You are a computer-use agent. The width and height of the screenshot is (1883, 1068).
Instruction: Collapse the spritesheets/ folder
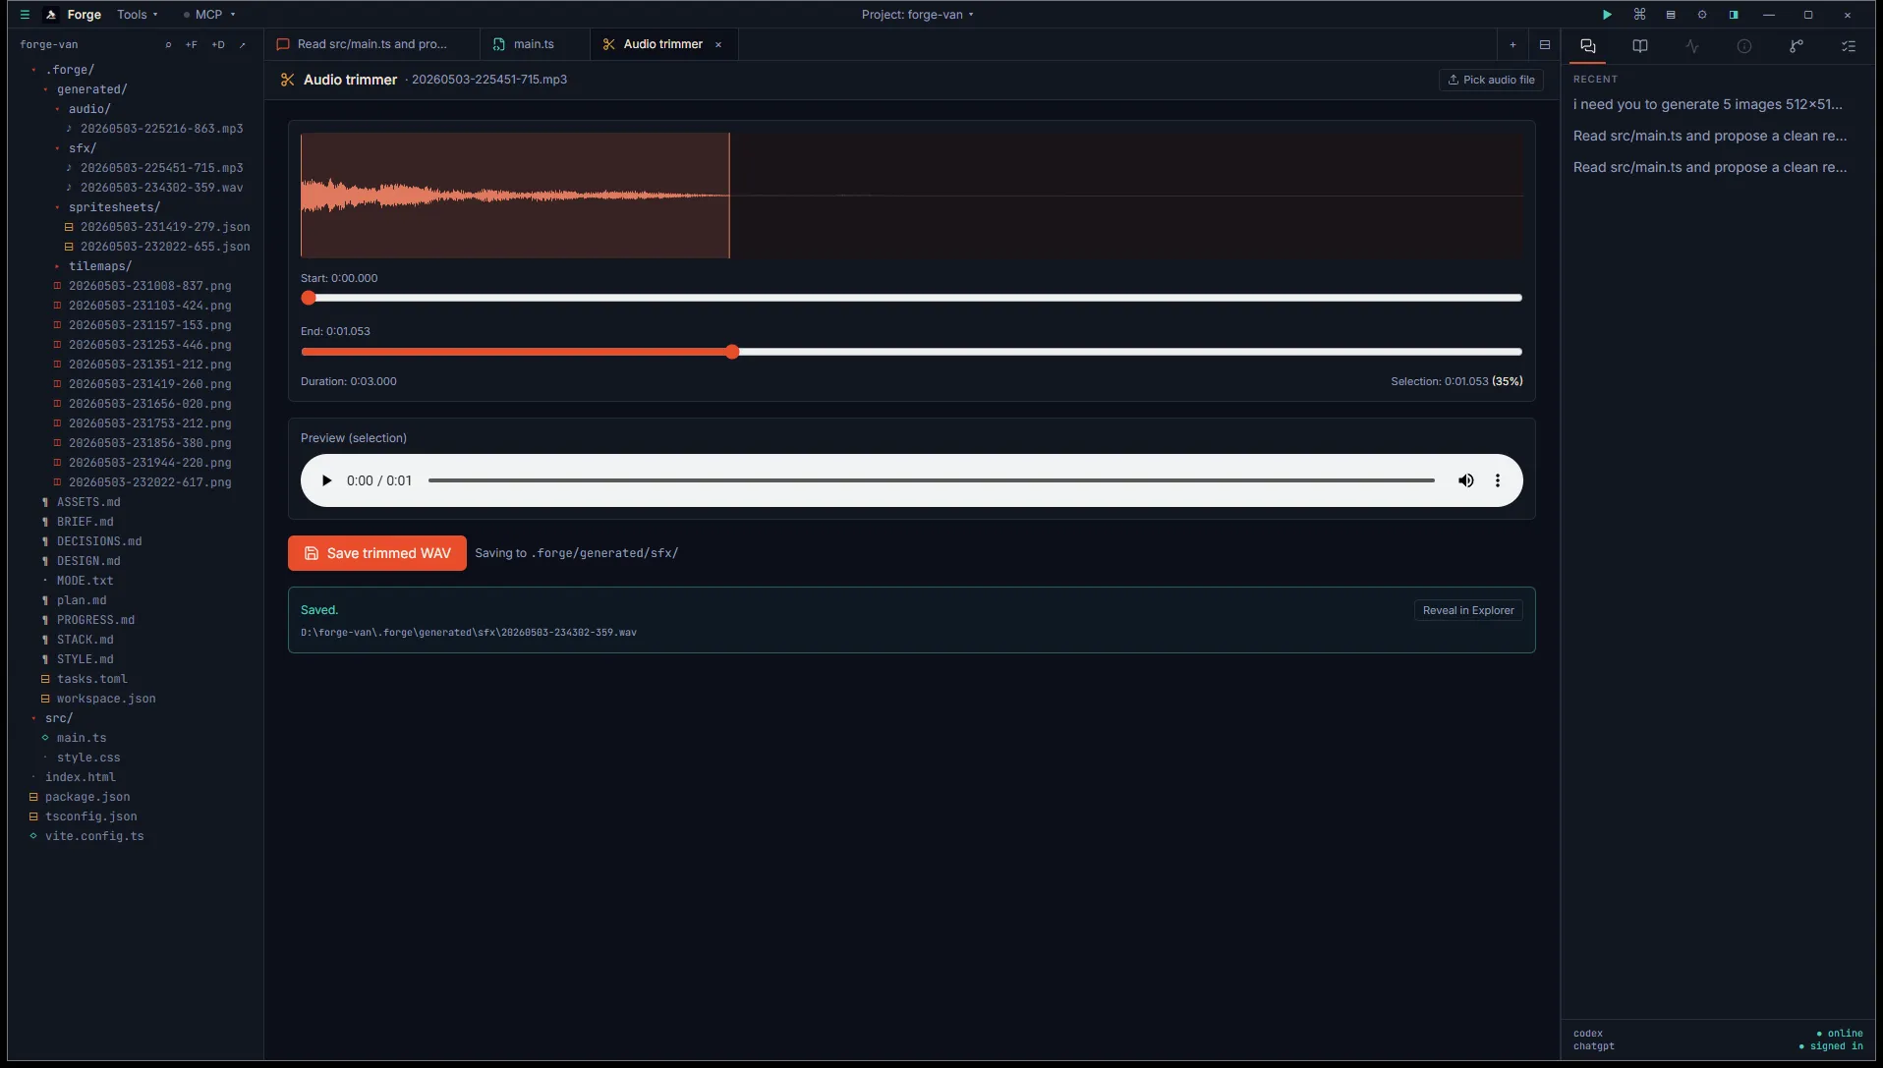[x=113, y=207]
